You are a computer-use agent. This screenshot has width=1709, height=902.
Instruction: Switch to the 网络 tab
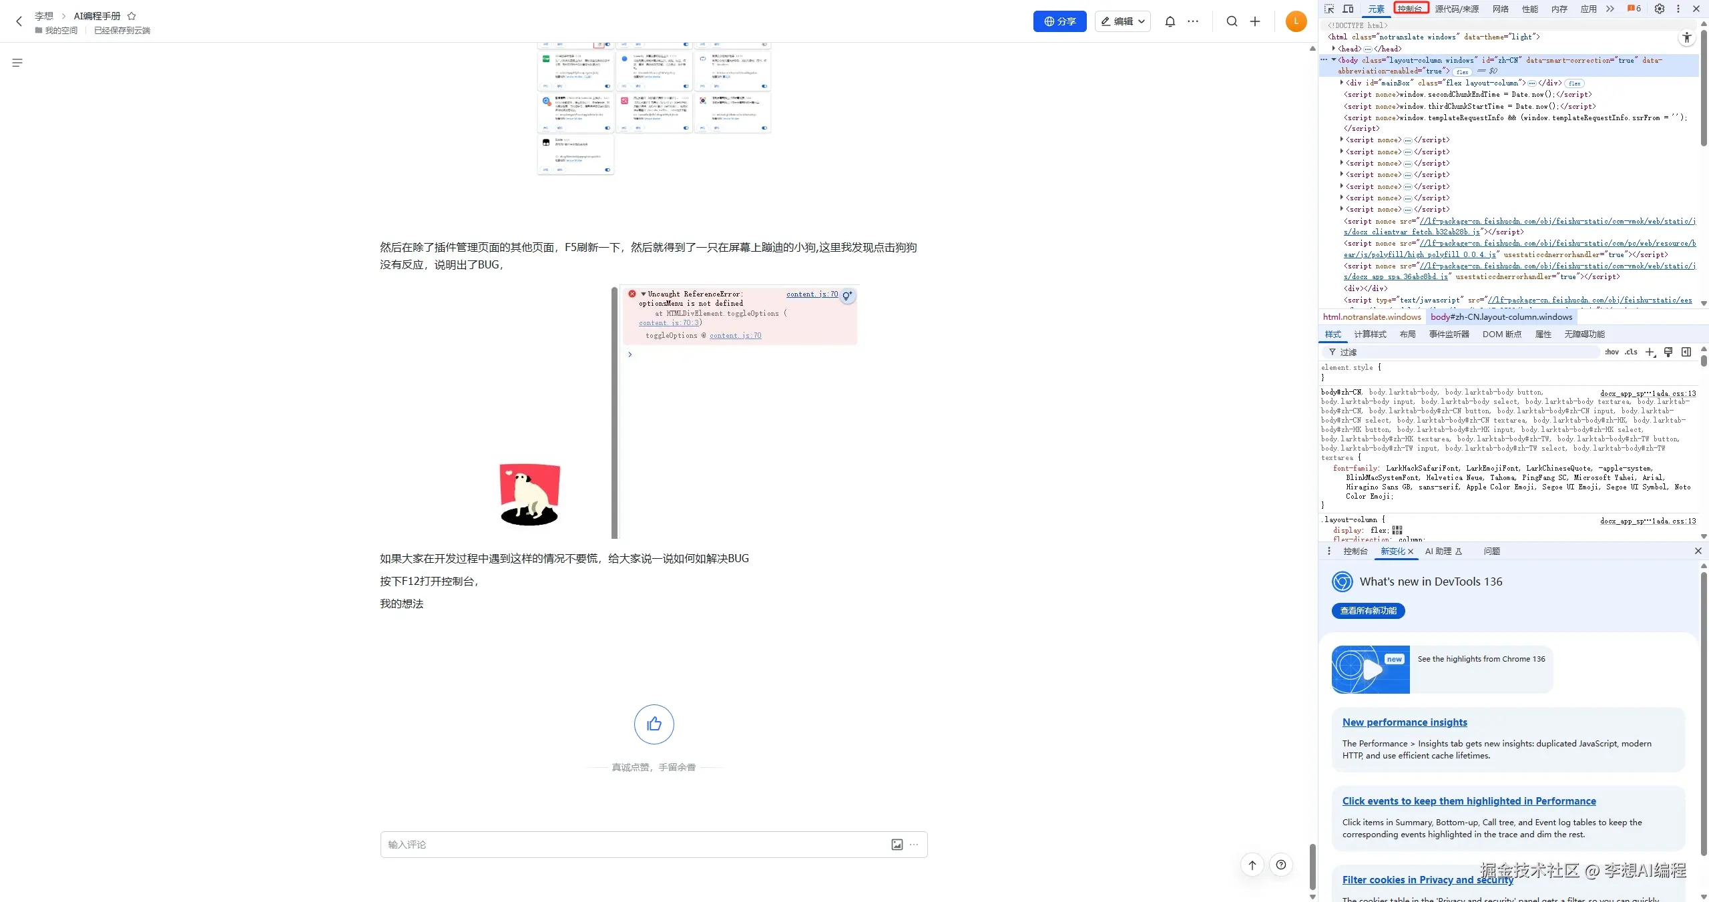tap(1500, 9)
